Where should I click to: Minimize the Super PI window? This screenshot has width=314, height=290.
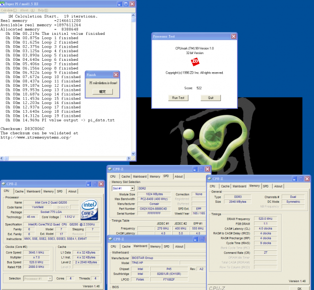click(x=120, y=4)
